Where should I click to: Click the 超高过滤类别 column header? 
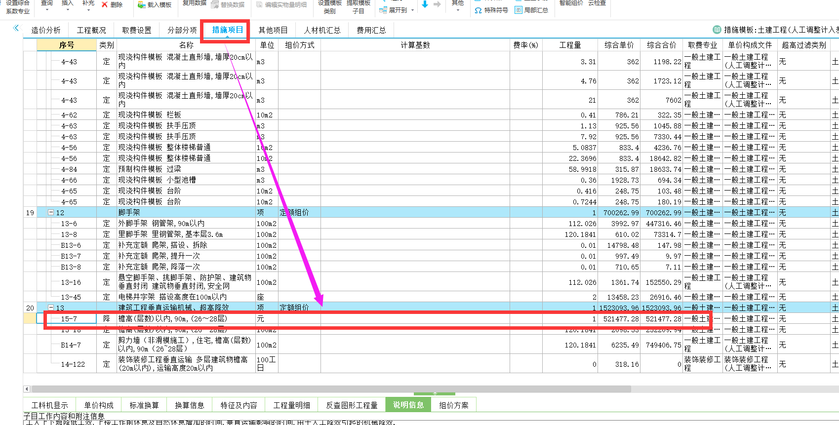coord(804,45)
